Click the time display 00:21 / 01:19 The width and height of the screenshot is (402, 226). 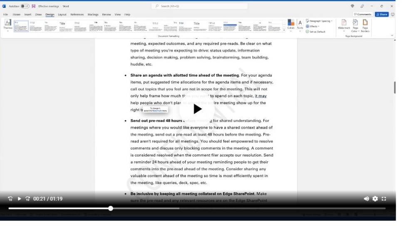(48, 199)
